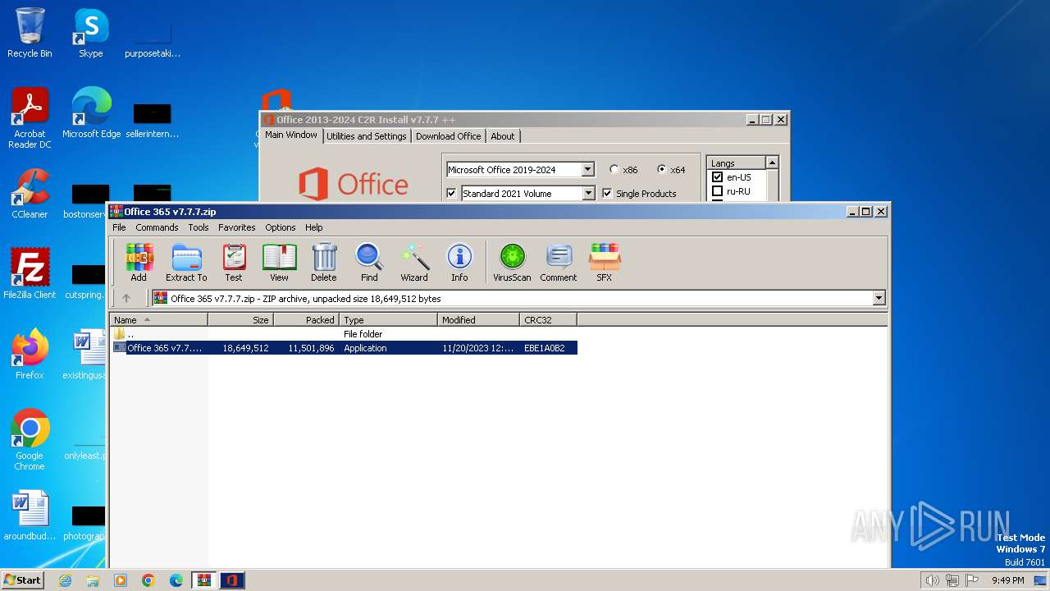
Task: Click the Start button
Action: [x=23, y=580]
